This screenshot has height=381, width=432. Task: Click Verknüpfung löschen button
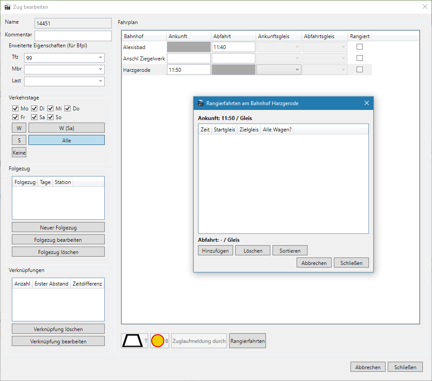(x=58, y=329)
